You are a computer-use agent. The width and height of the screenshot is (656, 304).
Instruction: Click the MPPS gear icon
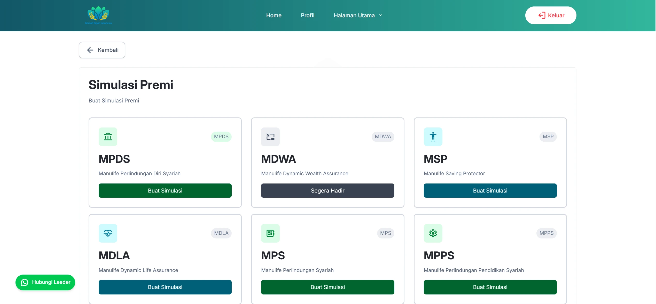tap(433, 233)
